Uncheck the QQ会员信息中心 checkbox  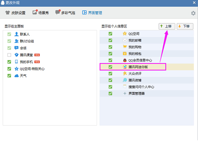[110, 60]
